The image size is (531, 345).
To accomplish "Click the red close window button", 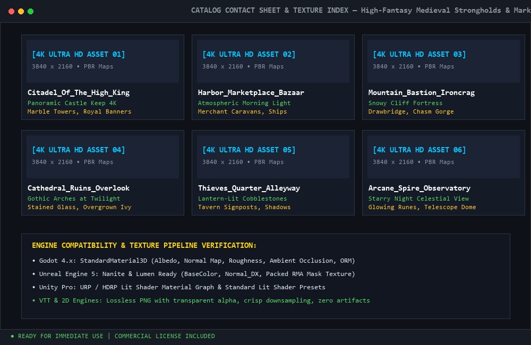I will pos(11,12).
